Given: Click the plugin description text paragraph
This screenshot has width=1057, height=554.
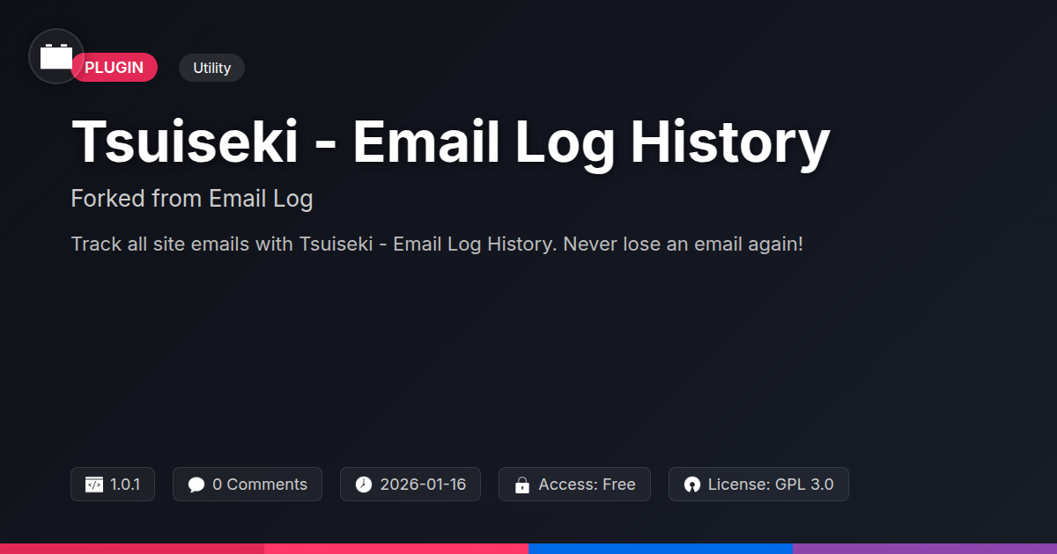Looking at the screenshot, I should [437, 244].
